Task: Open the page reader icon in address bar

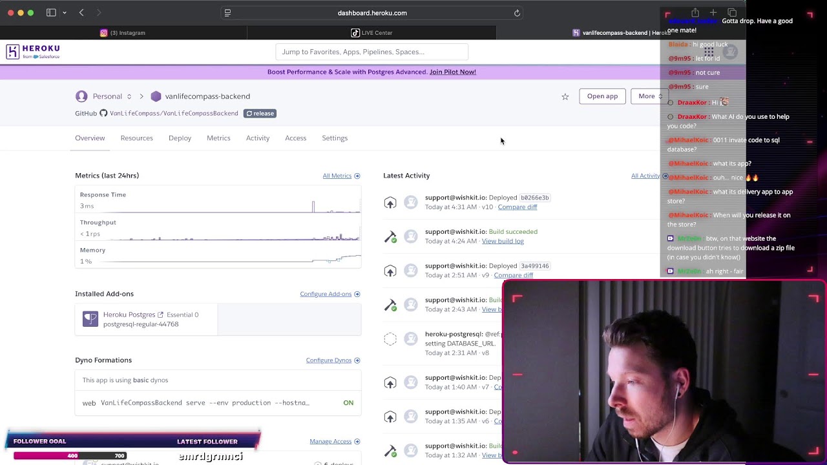Action: 227,13
